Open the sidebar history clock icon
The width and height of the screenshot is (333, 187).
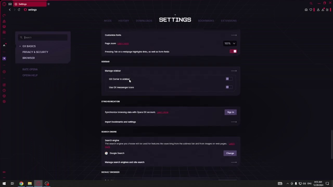(x=4, y=90)
